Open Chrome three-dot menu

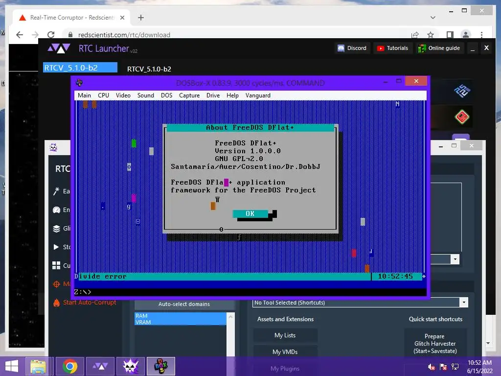[481, 35]
